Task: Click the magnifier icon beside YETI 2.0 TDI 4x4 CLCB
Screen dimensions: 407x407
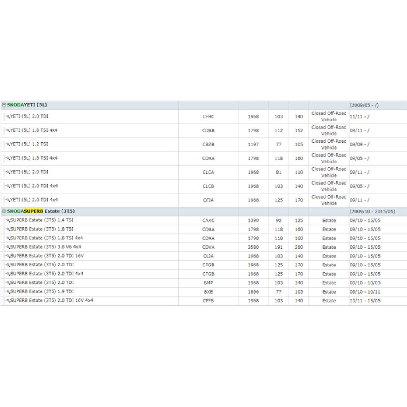Action: tap(8, 186)
